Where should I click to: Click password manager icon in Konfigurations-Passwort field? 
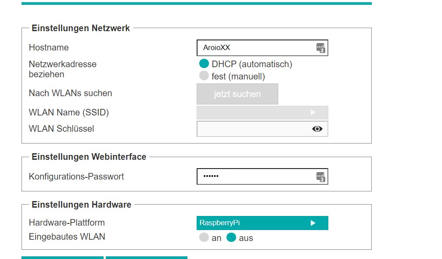320,176
